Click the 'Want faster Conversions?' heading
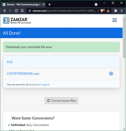 click(33, 118)
